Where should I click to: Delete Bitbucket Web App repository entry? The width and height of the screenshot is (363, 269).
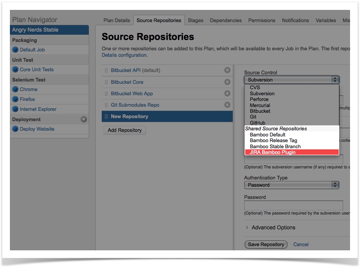pos(227,93)
